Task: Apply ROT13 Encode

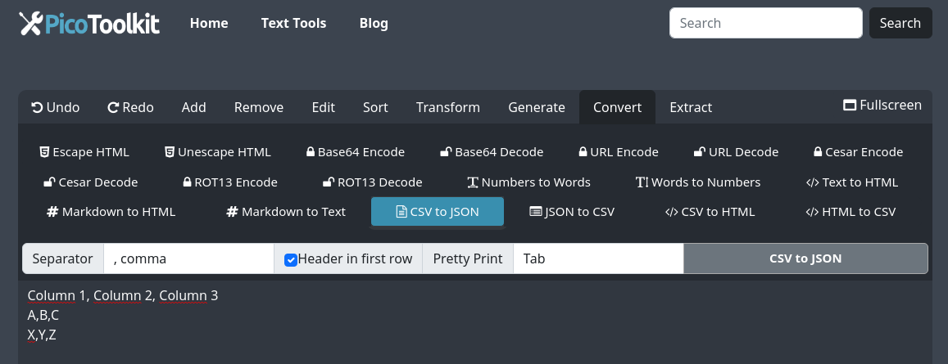Action: 229,182
